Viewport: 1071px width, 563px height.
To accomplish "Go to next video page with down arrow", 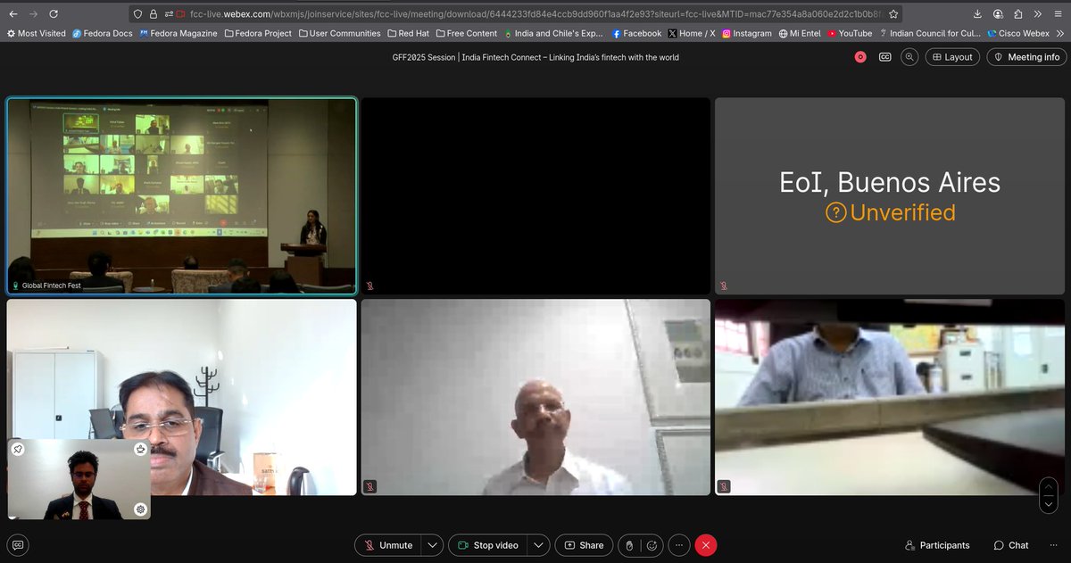I will [1050, 504].
